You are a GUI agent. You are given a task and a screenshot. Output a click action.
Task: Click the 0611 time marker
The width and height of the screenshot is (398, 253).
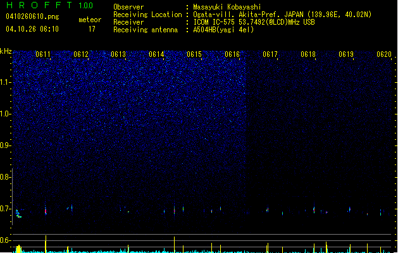(x=43, y=54)
